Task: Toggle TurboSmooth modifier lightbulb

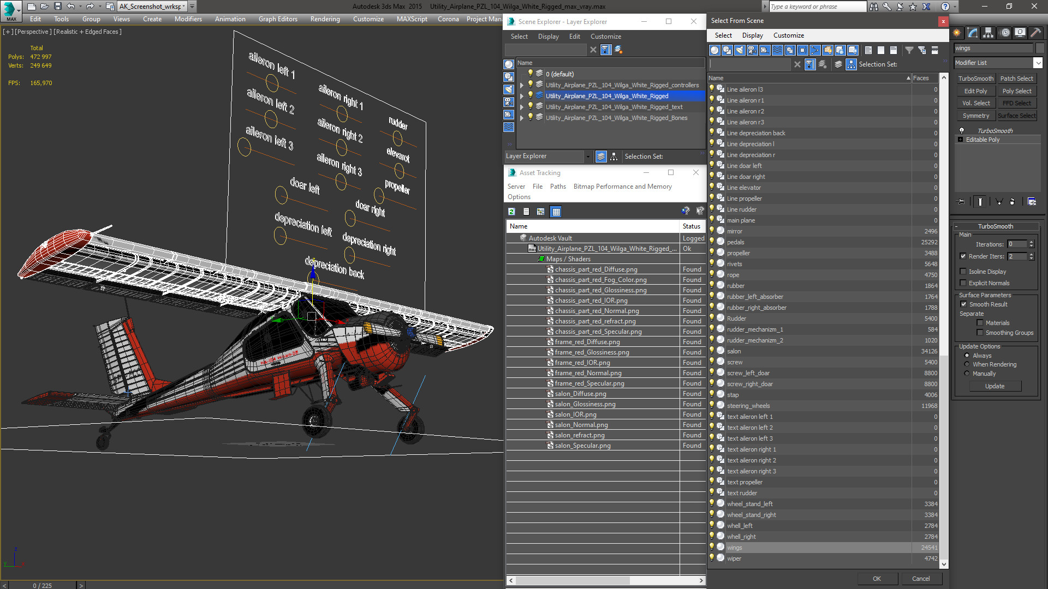Action: pos(962,131)
